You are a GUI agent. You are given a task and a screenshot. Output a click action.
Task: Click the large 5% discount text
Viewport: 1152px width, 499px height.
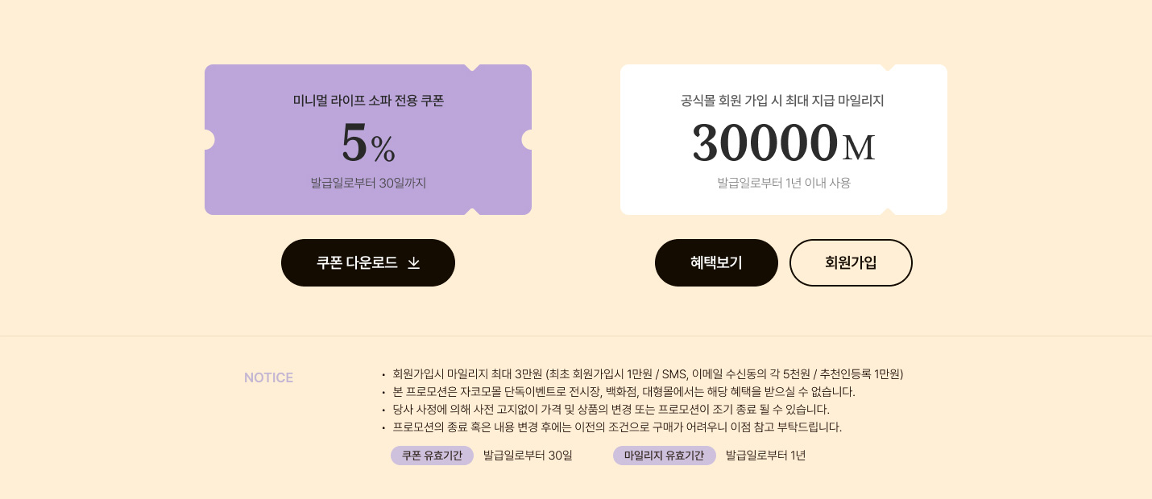368,143
